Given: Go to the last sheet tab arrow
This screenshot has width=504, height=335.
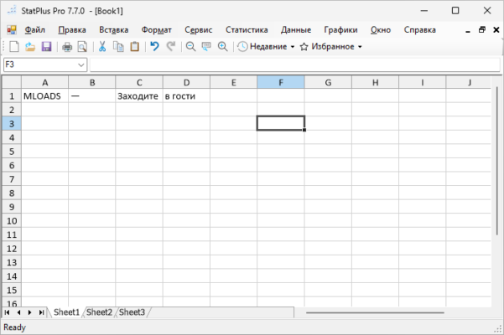Looking at the screenshot, I should click(41, 312).
